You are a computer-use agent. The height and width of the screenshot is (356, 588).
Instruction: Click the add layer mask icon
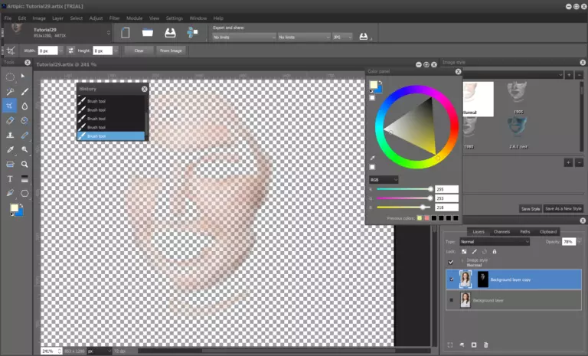click(474, 345)
